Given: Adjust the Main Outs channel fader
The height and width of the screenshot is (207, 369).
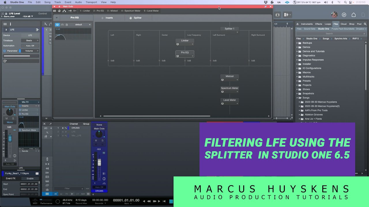Looking at the screenshot, I should 10,139.
